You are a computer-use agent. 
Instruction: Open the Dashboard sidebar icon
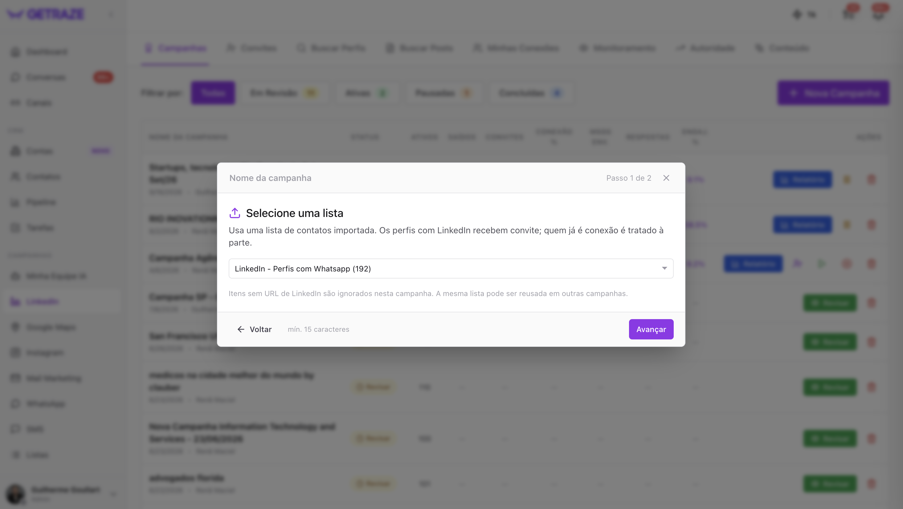click(15, 52)
